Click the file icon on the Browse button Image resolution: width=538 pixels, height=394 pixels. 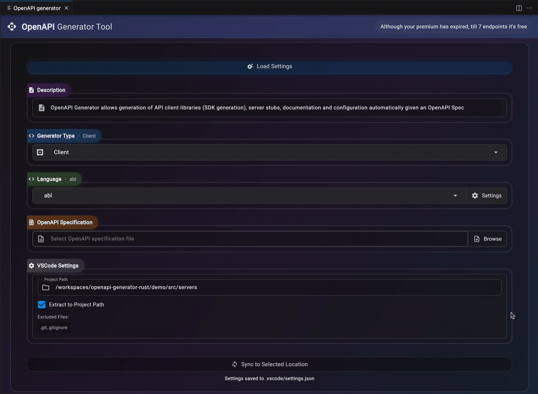[477, 238]
